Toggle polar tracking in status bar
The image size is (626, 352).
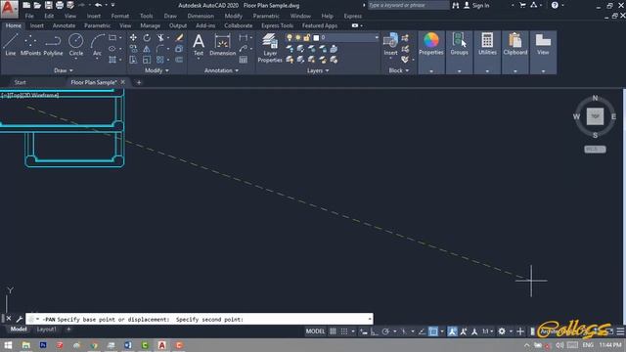385,331
